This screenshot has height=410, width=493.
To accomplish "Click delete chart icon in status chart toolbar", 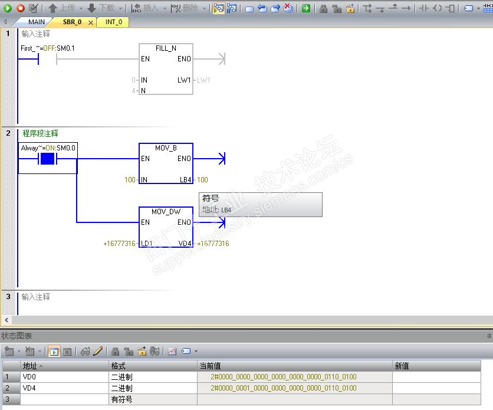I will 30,351.
